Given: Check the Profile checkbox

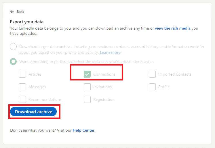Looking at the screenshot, I should 152,87.
